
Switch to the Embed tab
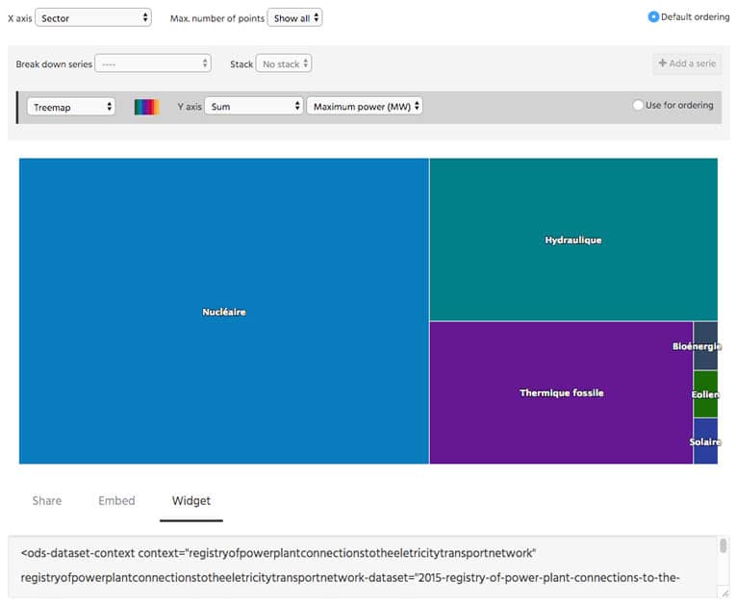tap(116, 500)
